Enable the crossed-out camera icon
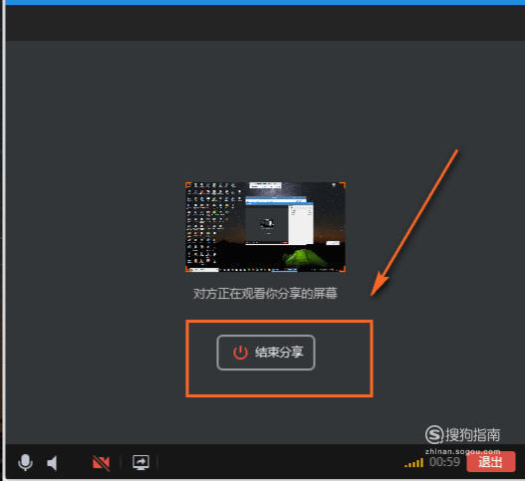This screenshot has height=481, width=525. (102, 463)
